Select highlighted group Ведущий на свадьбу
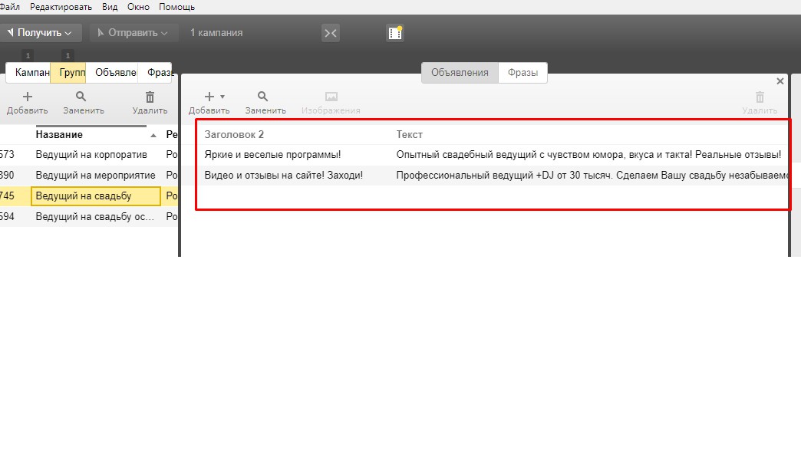 (96, 196)
